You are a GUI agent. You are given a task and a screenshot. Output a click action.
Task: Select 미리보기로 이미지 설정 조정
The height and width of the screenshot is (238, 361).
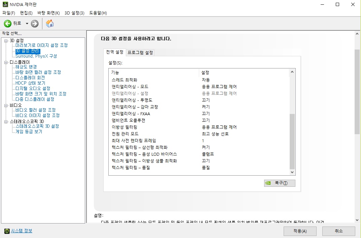coord(41,46)
